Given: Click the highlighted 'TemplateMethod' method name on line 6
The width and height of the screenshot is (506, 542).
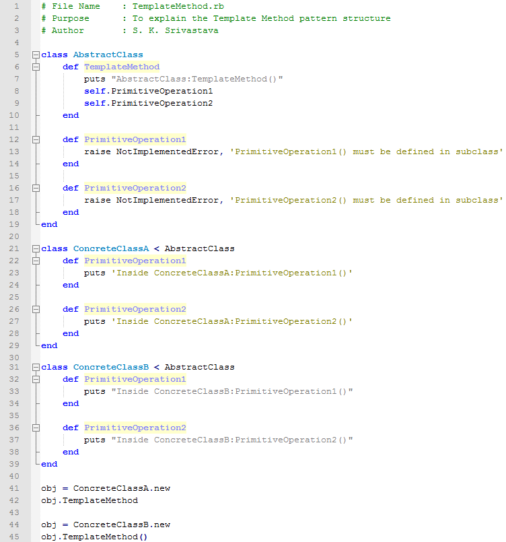Looking at the screenshot, I should pos(122,67).
